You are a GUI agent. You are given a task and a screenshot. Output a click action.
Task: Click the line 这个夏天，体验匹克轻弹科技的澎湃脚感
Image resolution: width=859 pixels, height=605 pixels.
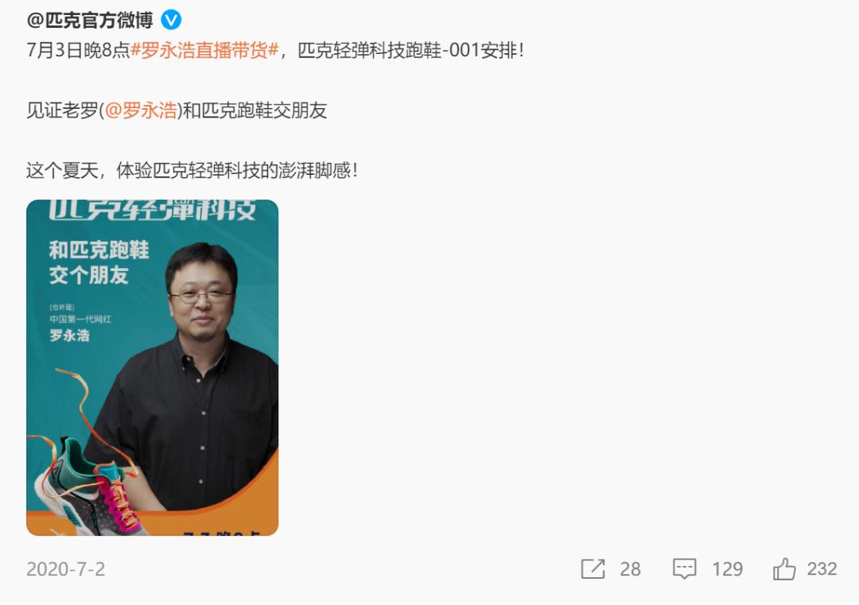(192, 171)
